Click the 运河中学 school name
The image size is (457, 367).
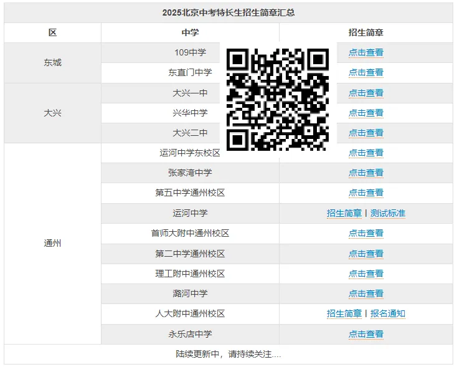point(190,213)
